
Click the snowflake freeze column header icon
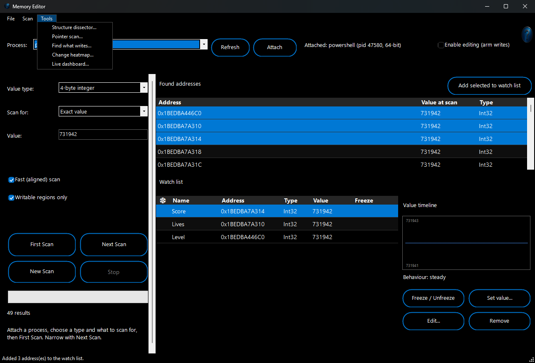(x=163, y=200)
